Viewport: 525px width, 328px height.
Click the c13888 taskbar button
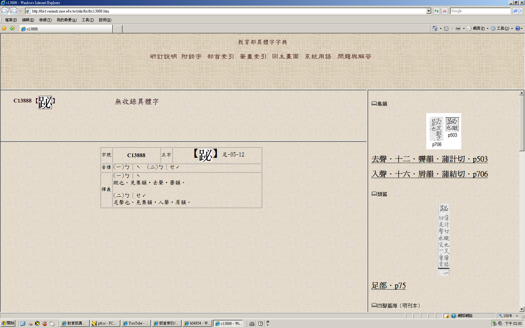point(228,323)
